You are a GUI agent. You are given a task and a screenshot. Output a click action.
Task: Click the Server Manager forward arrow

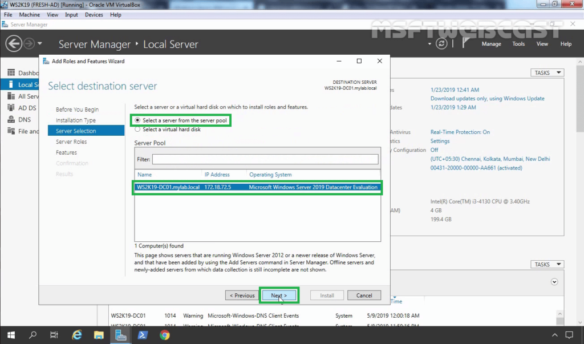[x=29, y=43]
